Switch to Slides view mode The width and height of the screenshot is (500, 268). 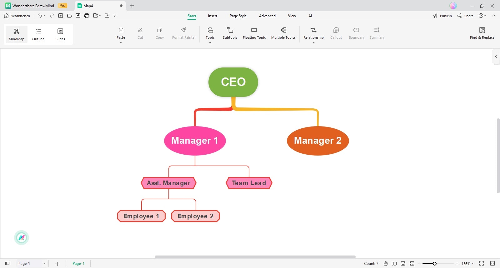click(60, 34)
